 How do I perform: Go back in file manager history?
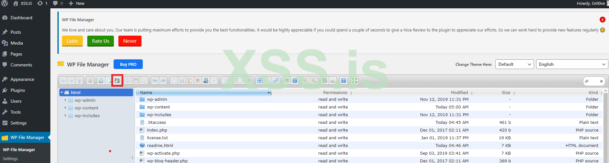(63, 81)
